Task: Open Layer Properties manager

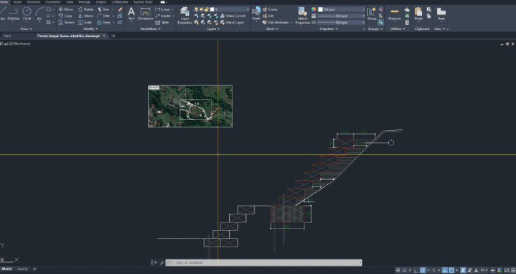Action: pos(185,15)
